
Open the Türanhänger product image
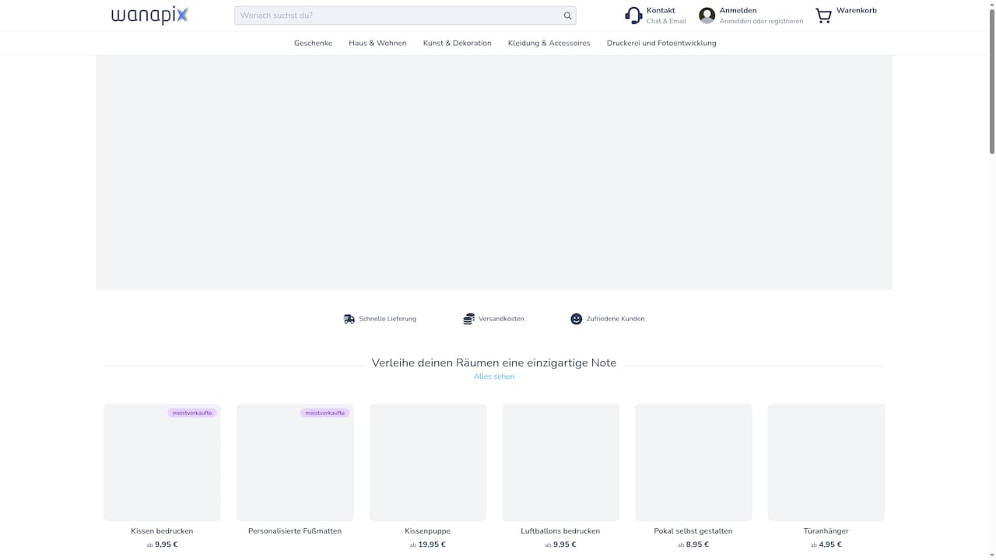point(826,462)
